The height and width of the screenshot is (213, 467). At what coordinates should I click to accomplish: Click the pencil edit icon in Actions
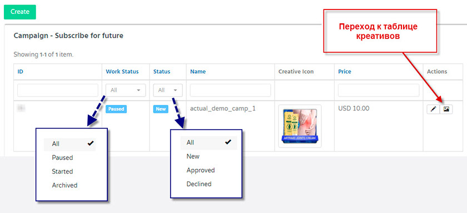[x=433, y=109]
